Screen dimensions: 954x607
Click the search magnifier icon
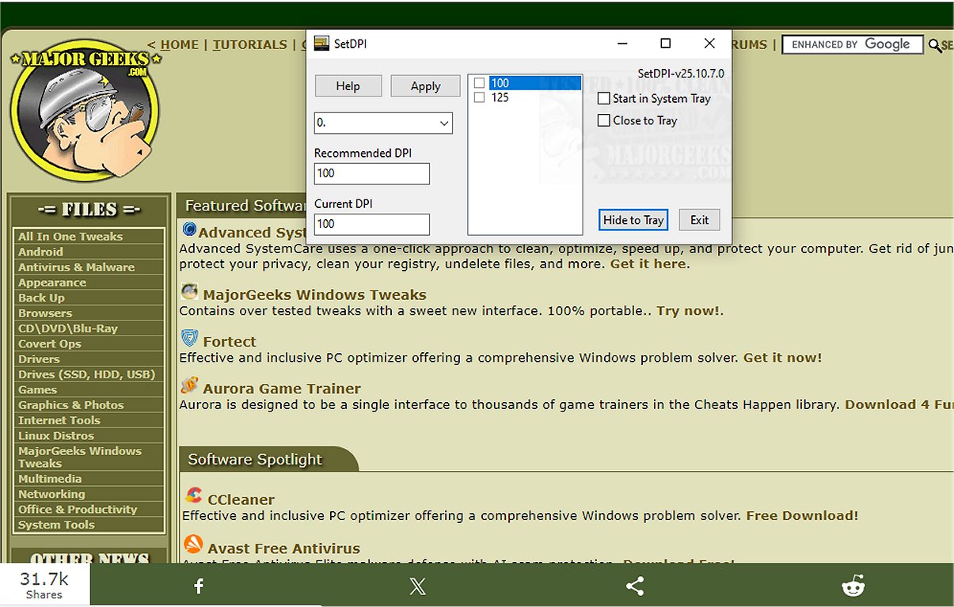tap(934, 46)
